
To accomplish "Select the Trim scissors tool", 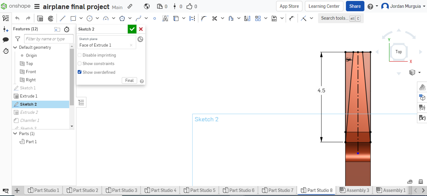I will pyautogui.click(x=215, y=18).
